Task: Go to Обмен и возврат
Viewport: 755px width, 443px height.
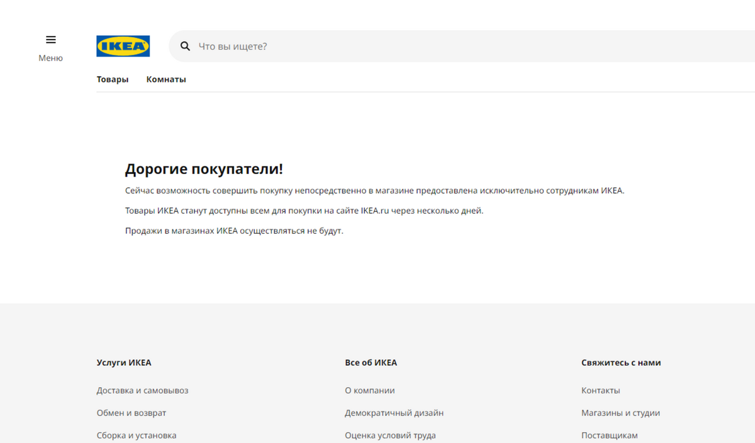Action: pos(131,413)
